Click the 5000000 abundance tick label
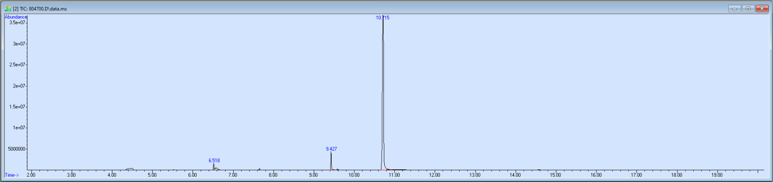Image resolution: width=773 pixels, height=182 pixels. 17,149
